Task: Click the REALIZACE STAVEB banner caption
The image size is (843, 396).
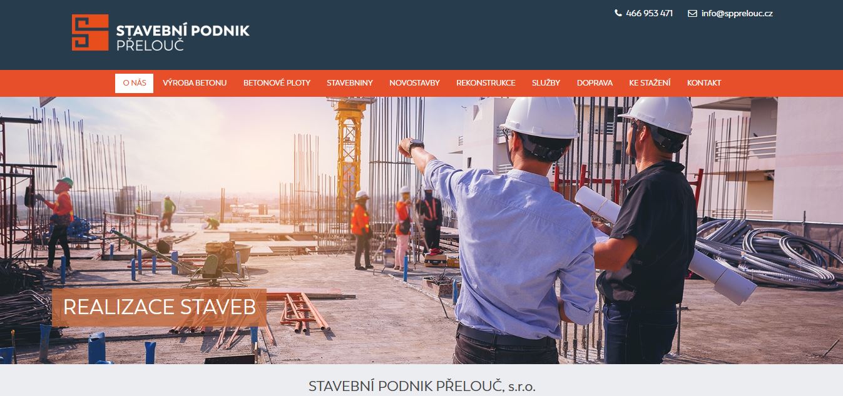Action: click(160, 307)
